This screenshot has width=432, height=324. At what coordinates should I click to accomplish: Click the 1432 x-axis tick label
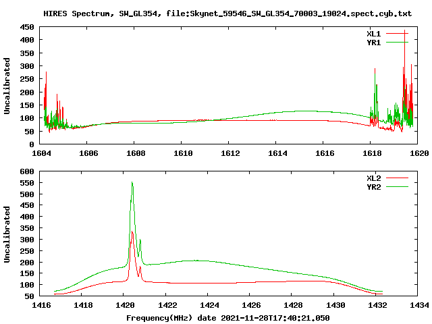377,305
